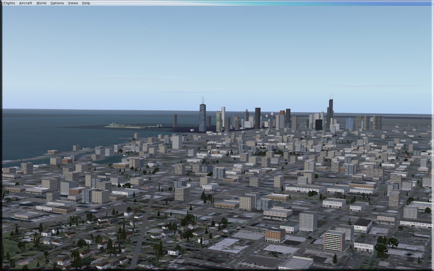Open the World menu
Screen dimensions: 434x271
[41, 3]
